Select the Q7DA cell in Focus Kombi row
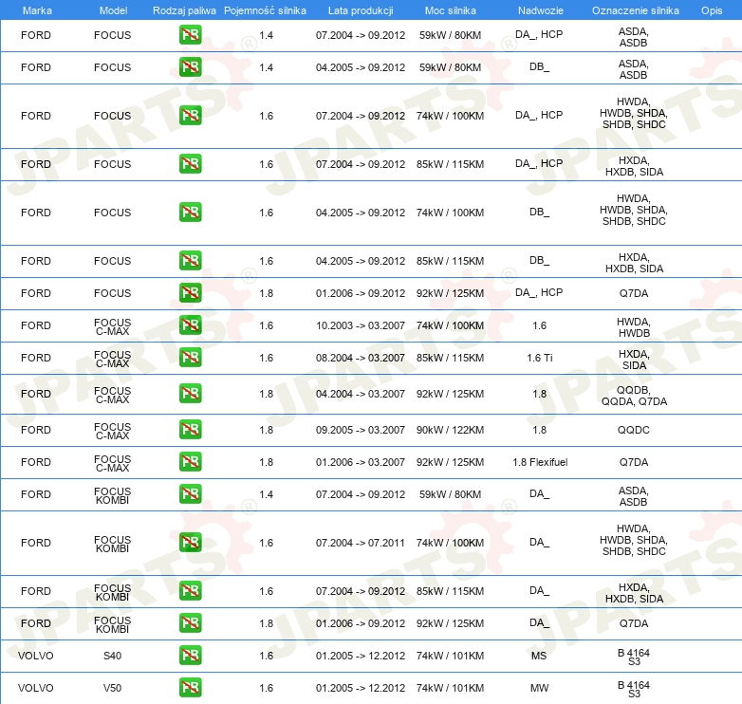 point(633,623)
